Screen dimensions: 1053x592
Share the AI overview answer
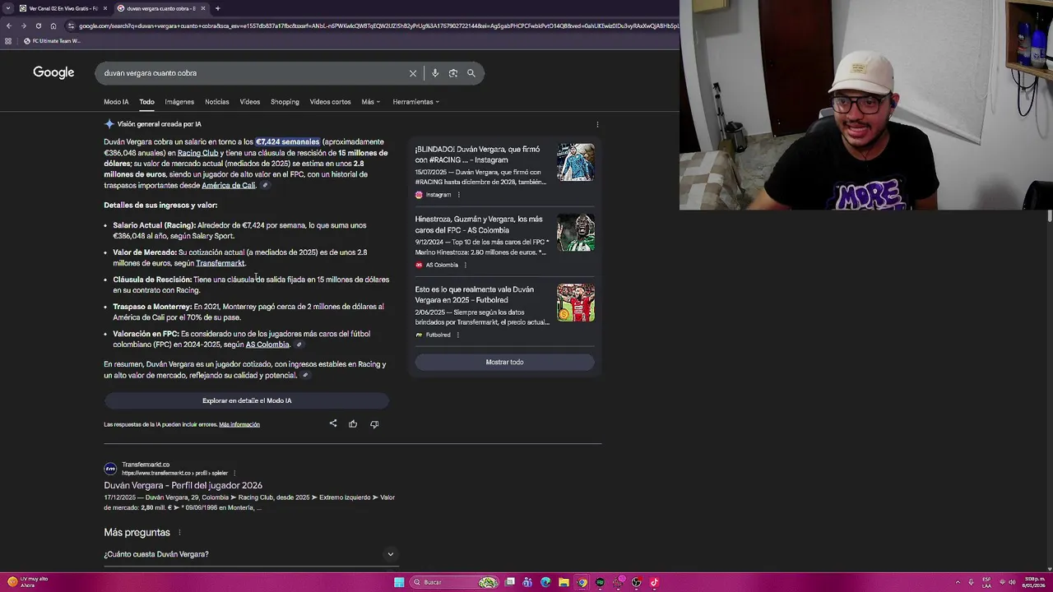[x=333, y=423]
